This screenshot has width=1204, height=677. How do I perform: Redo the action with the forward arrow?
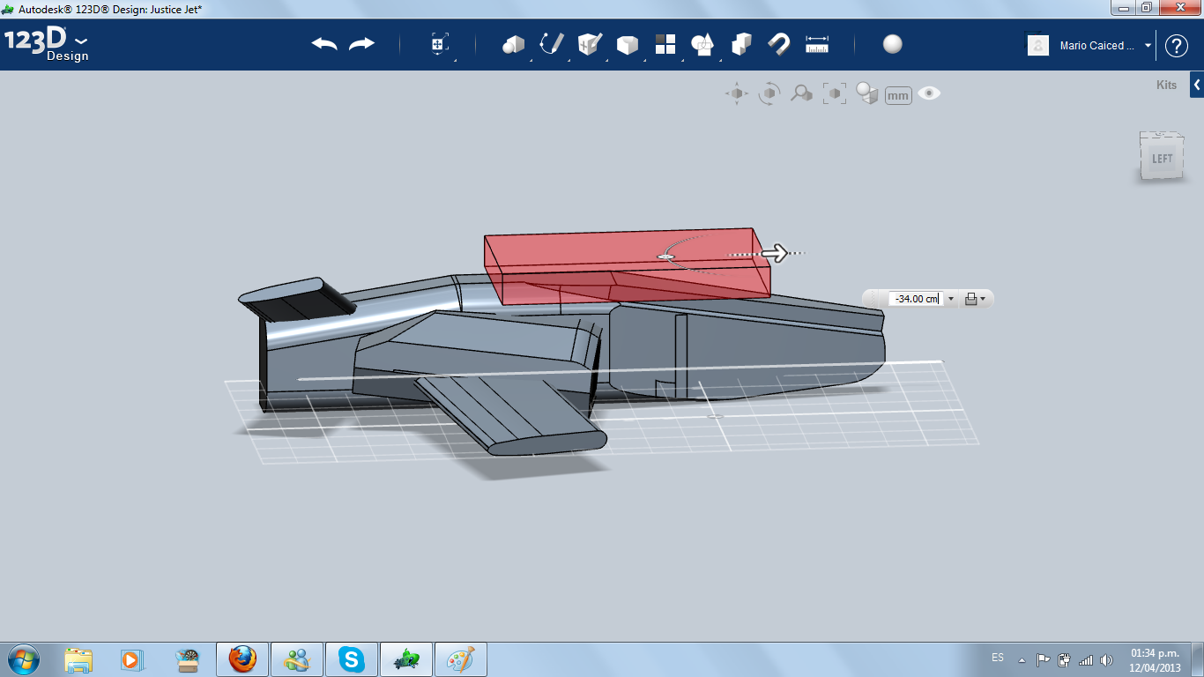coord(361,44)
